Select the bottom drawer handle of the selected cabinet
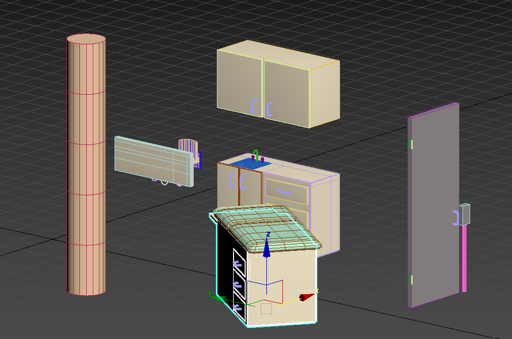 237,307
